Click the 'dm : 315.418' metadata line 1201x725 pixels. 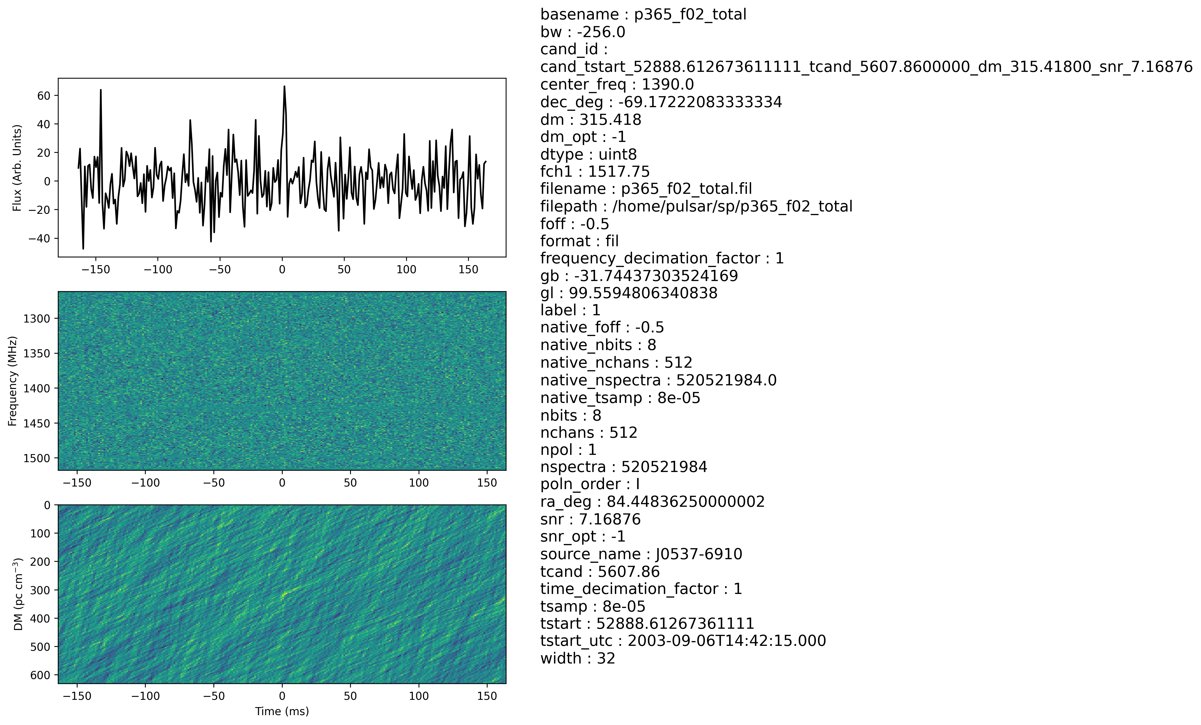(590, 119)
